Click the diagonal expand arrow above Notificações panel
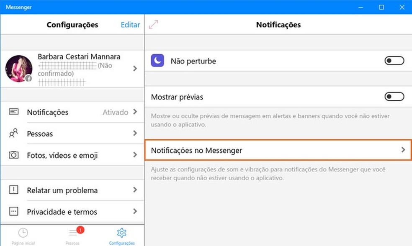 click(x=153, y=25)
